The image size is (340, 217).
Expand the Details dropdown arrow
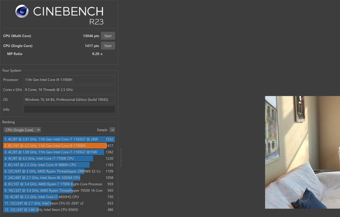112,130
